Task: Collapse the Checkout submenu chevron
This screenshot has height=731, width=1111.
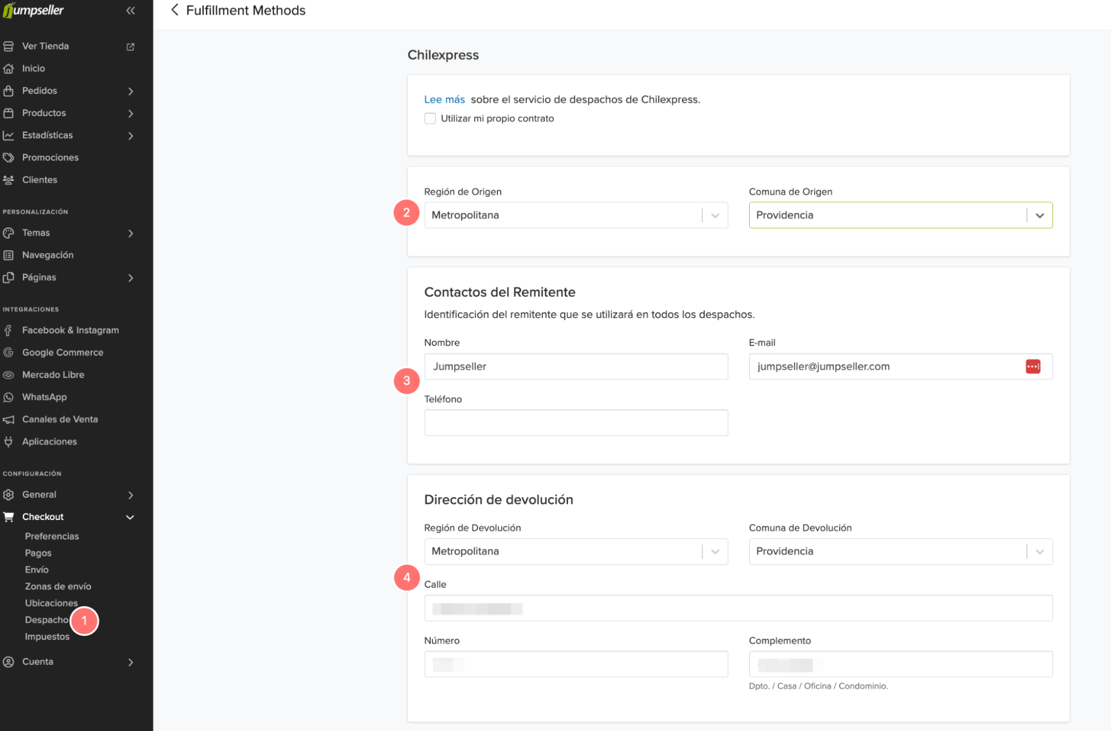Action: click(130, 517)
